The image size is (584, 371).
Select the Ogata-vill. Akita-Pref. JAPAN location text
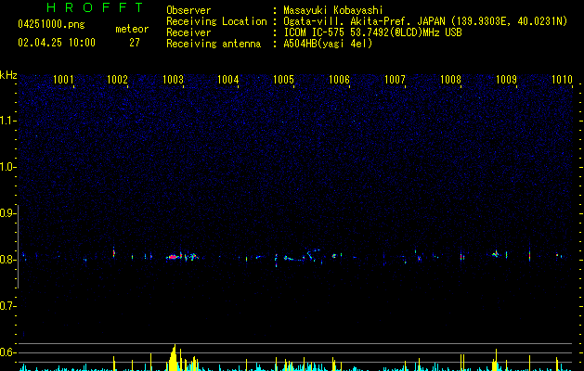tap(425, 21)
